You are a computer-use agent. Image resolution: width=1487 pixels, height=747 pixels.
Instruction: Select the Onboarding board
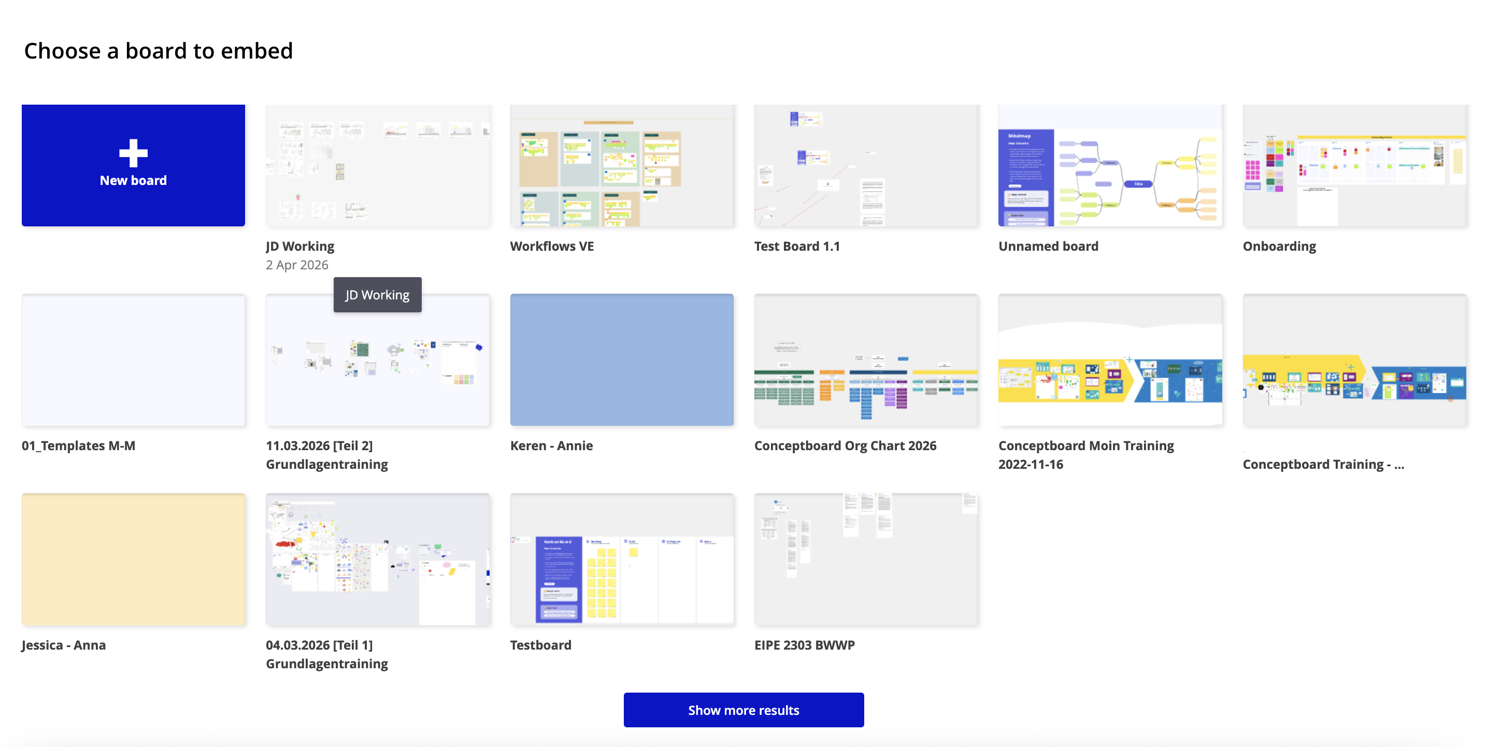[x=1354, y=166]
